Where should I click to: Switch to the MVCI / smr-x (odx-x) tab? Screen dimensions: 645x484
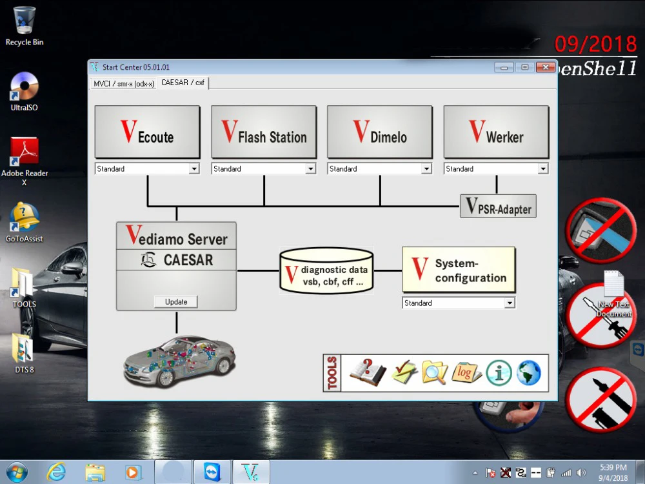[123, 83]
